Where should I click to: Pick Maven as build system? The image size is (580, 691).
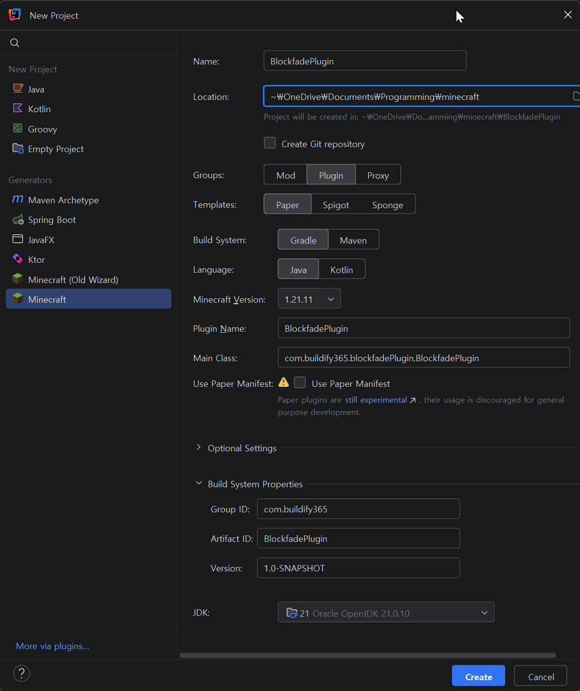tap(354, 240)
